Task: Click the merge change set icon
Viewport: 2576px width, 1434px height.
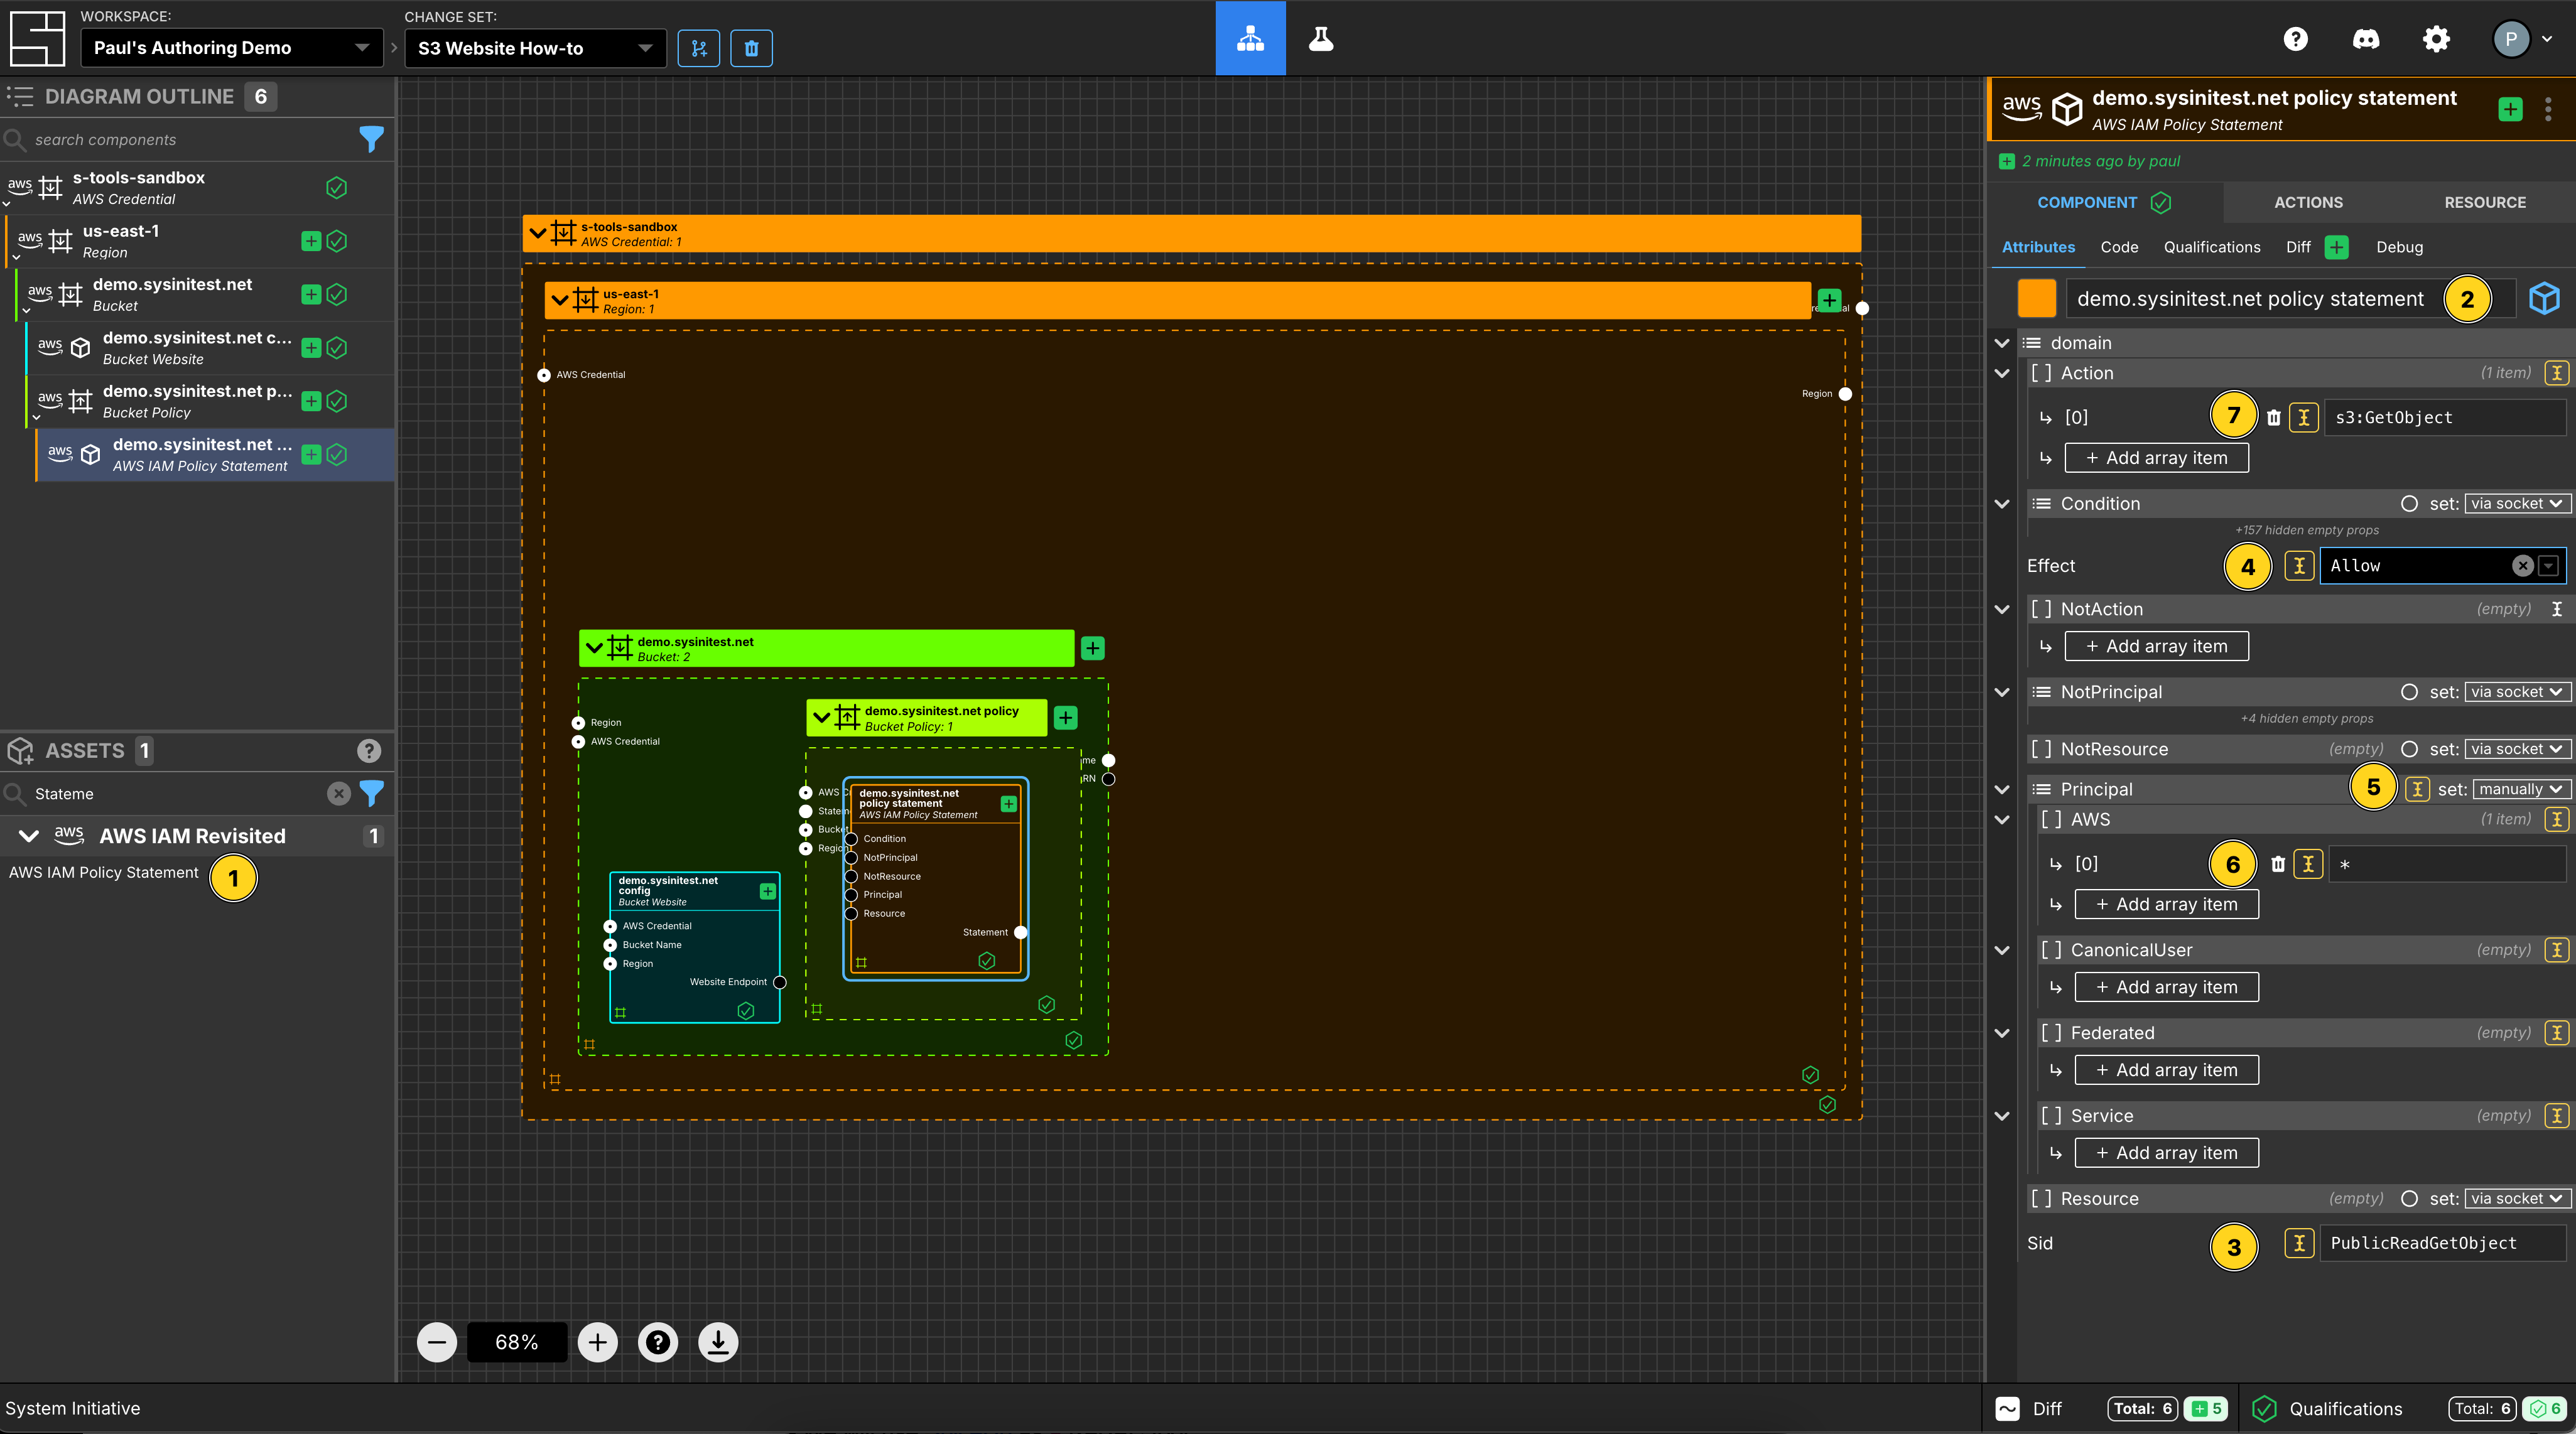Action: pos(699,48)
